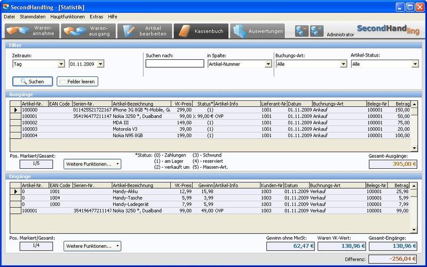
Task: Click Gewinn ohne MwSt field 62,47 €
Action: [x=290, y=246]
